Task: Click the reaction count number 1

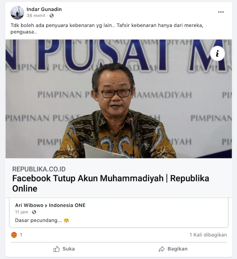Action: 21,235
